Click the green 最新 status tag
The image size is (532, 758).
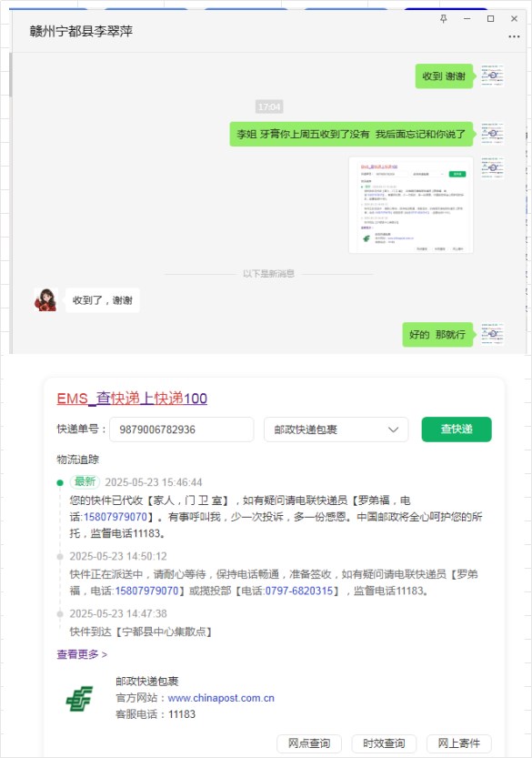coord(85,481)
